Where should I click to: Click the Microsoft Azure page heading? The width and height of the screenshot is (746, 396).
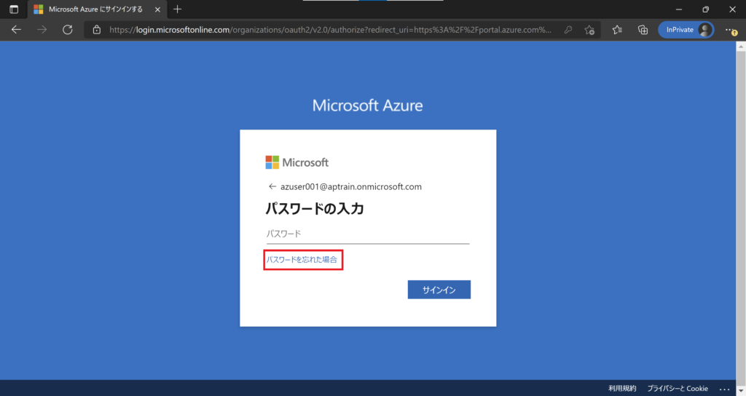pyautogui.click(x=367, y=105)
